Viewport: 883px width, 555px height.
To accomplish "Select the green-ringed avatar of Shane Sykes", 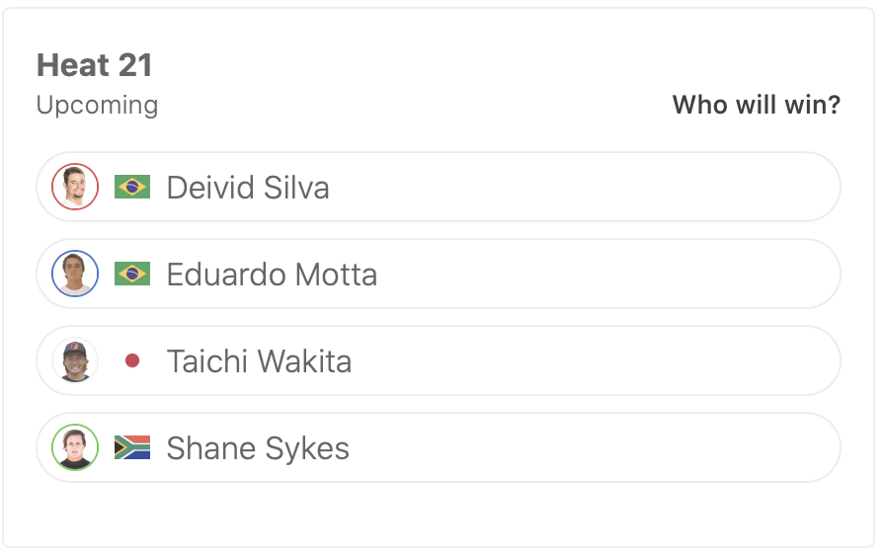I will pyautogui.click(x=75, y=447).
